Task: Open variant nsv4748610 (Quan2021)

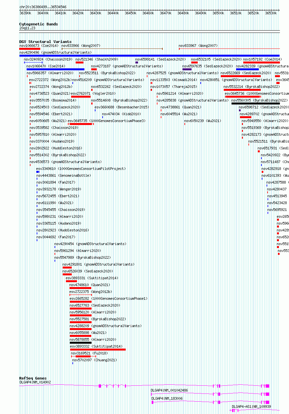Action: 90,285
